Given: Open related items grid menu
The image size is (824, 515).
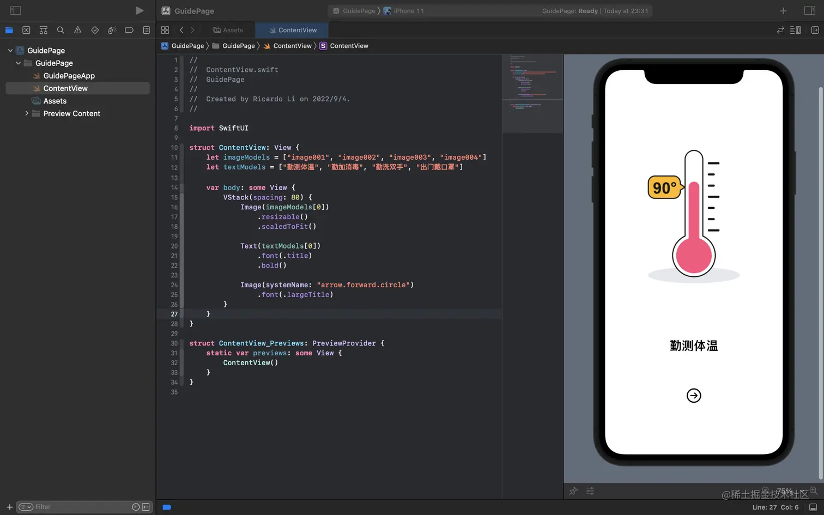Looking at the screenshot, I should click(165, 30).
